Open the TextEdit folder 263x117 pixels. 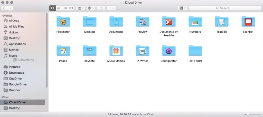(222, 22)
